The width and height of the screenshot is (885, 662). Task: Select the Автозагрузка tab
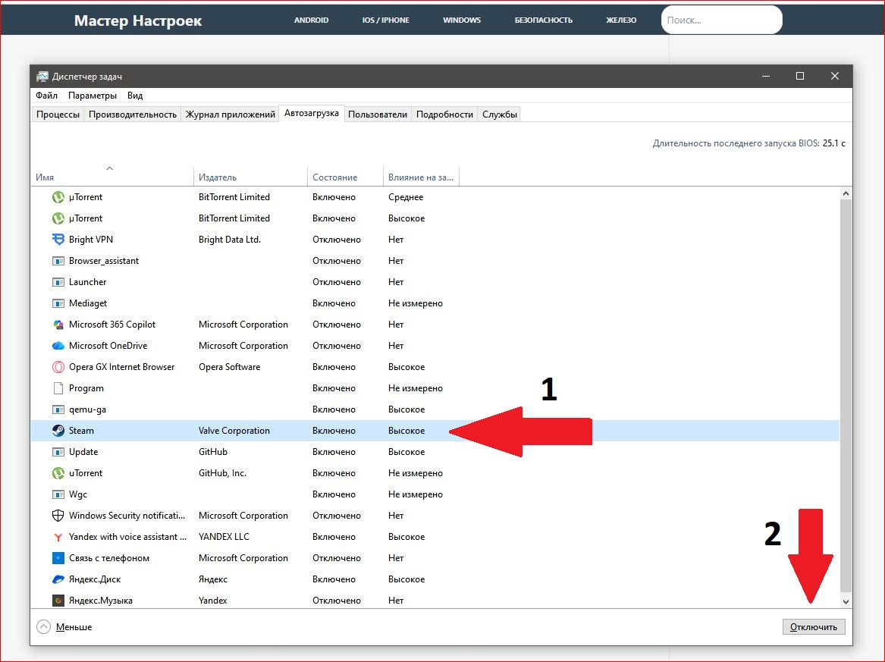click(312, 113)
